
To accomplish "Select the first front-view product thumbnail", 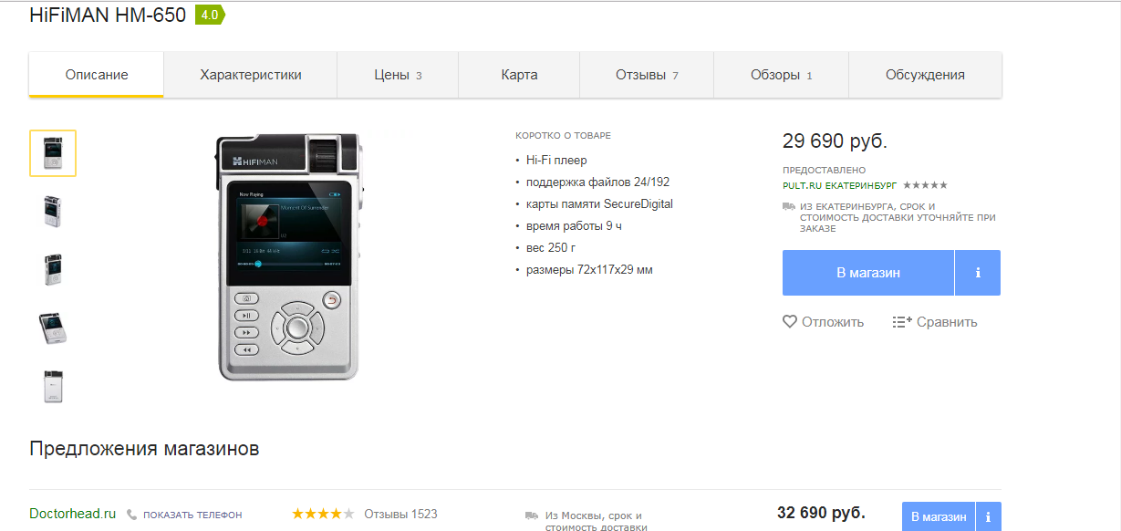I will point(53,153).
